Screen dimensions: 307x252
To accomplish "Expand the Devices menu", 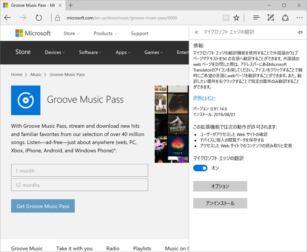I will click(x=55, y=52).
